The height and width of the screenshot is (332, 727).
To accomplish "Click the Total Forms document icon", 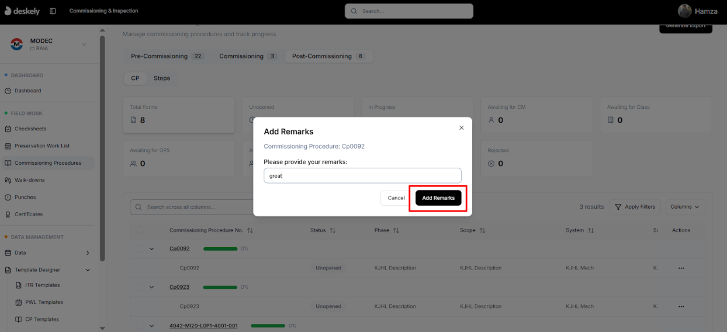I will coord(133,120).
